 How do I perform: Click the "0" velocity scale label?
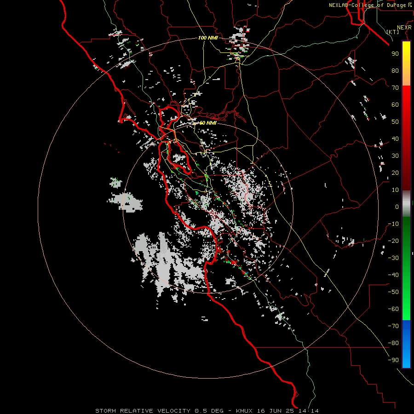pos(397,207)
